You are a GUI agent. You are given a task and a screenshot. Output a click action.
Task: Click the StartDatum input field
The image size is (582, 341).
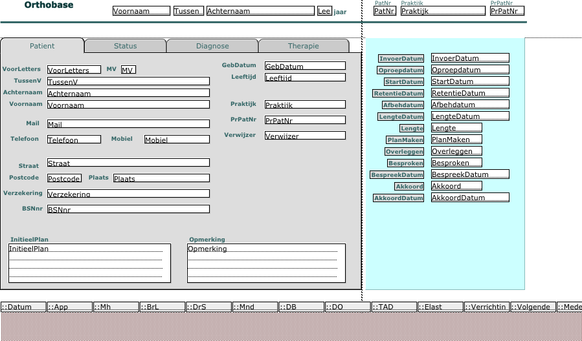pyautogui.click(x=470, y=81)
